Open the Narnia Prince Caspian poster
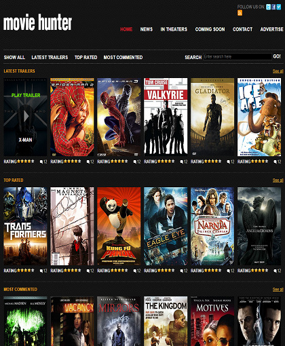The image size is (285, 346). (212, 226)
